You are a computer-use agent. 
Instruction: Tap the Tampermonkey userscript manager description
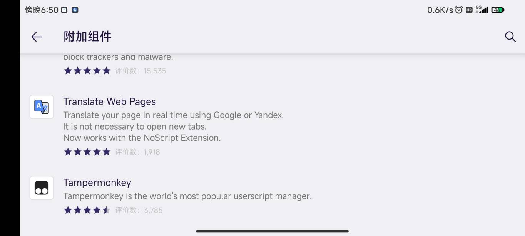(x=187, y=196)
